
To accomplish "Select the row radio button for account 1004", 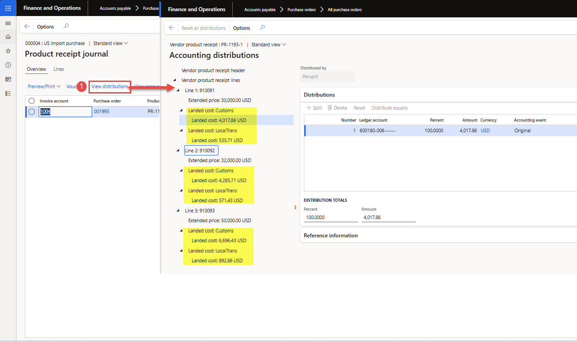I will pos(32,112).
